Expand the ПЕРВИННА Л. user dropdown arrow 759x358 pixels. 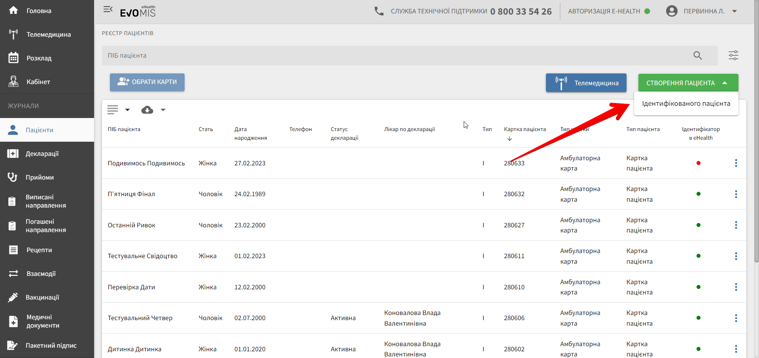[x=734, y=11]
